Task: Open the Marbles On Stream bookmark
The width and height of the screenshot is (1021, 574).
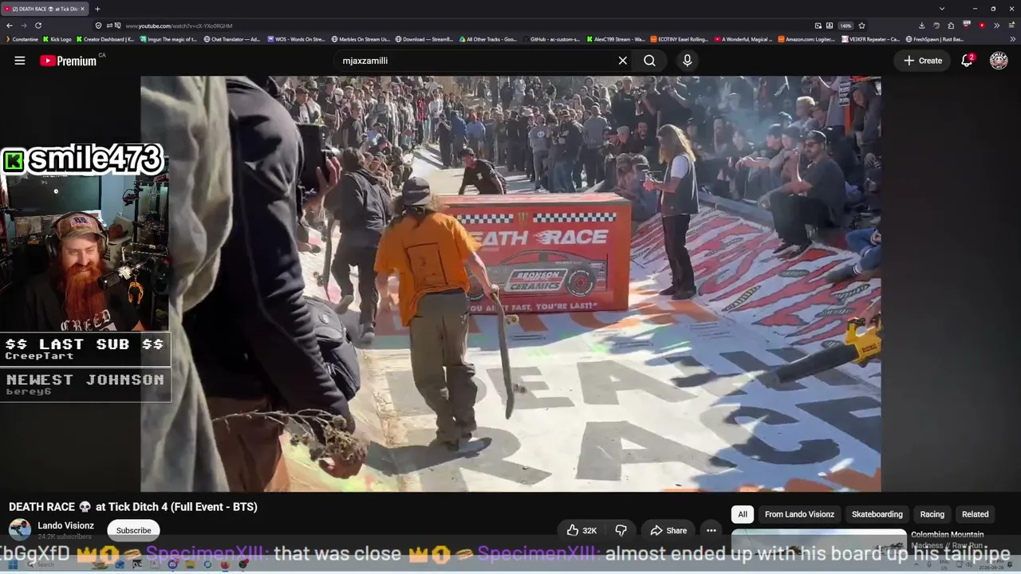Action: tap(361, 39)
